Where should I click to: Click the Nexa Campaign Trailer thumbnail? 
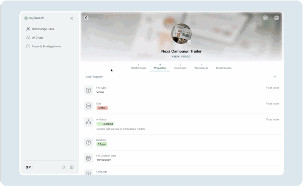click(x=181, y=34)
